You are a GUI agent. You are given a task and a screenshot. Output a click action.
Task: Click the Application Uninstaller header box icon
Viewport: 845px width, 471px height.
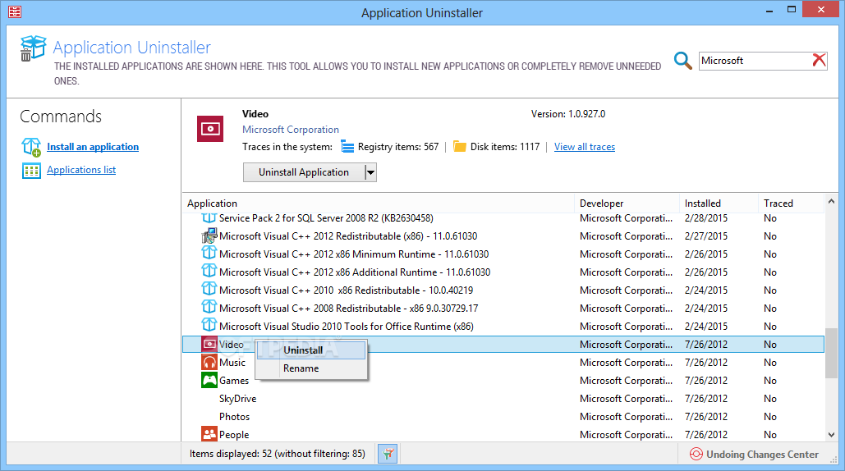(x=33, y=48)
